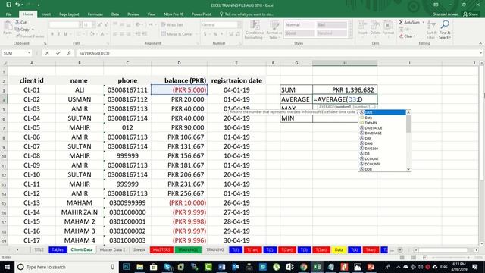Click the AutoSum sigma icon
This screenshot has width=485, height=273.
click(x=401, y=22)
